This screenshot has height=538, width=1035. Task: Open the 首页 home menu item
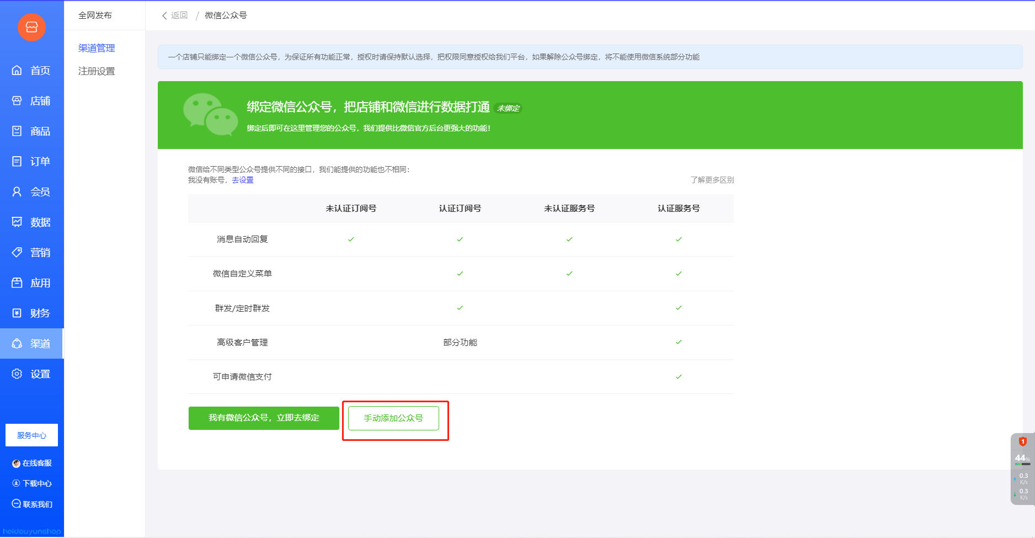coord(31,71)
